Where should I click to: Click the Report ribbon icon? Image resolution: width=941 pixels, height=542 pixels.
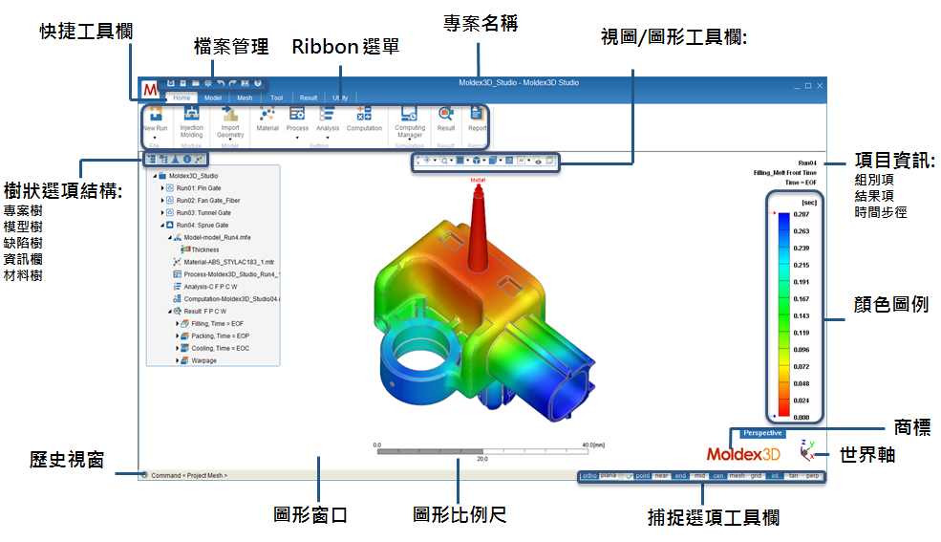point(477,113)
